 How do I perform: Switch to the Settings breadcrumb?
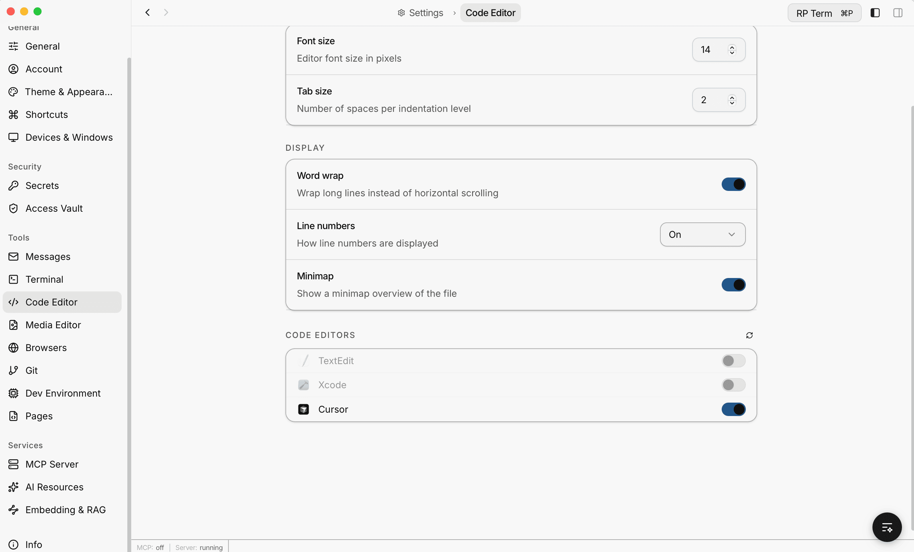(426, 13)
